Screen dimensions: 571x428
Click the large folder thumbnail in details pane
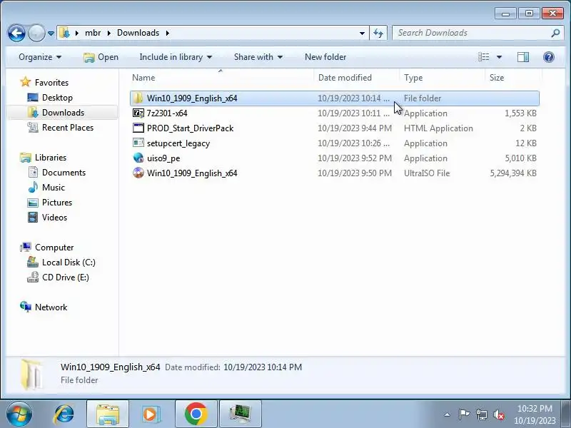[32, 374]
